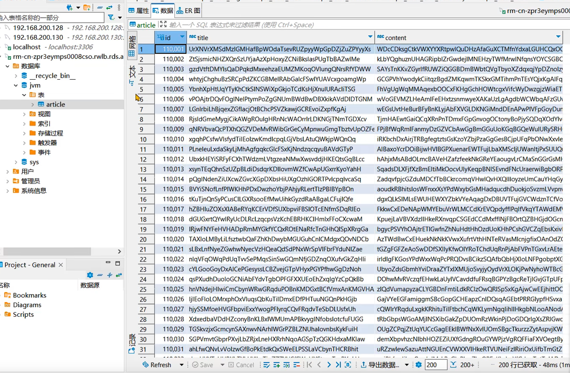Open the new connection type dropdown arrow
This screenshot has height=373, width=570.
78,8
